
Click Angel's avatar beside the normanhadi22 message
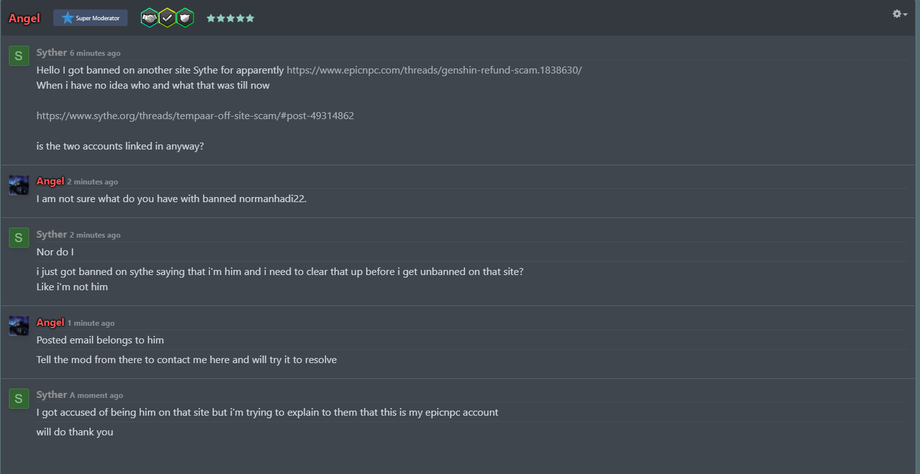(18, 185)
